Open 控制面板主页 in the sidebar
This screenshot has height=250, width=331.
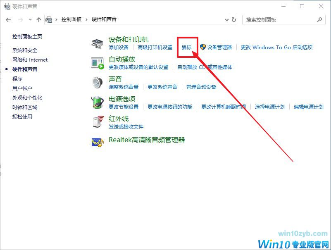pos(27,37)
